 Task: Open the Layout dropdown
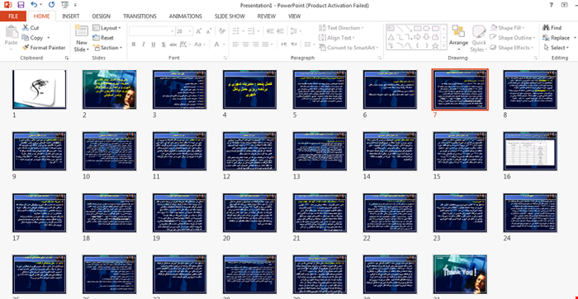(107, 28)
